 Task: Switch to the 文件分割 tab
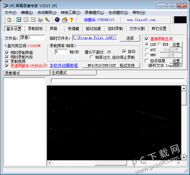[137, 29]
